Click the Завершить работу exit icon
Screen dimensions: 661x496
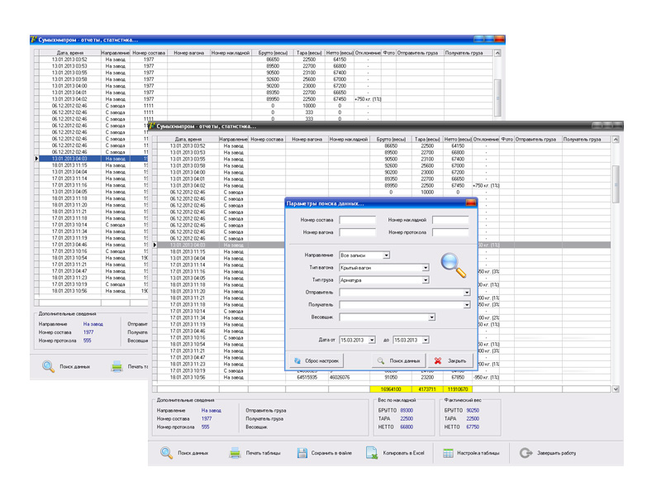click(x=525, y=453)
